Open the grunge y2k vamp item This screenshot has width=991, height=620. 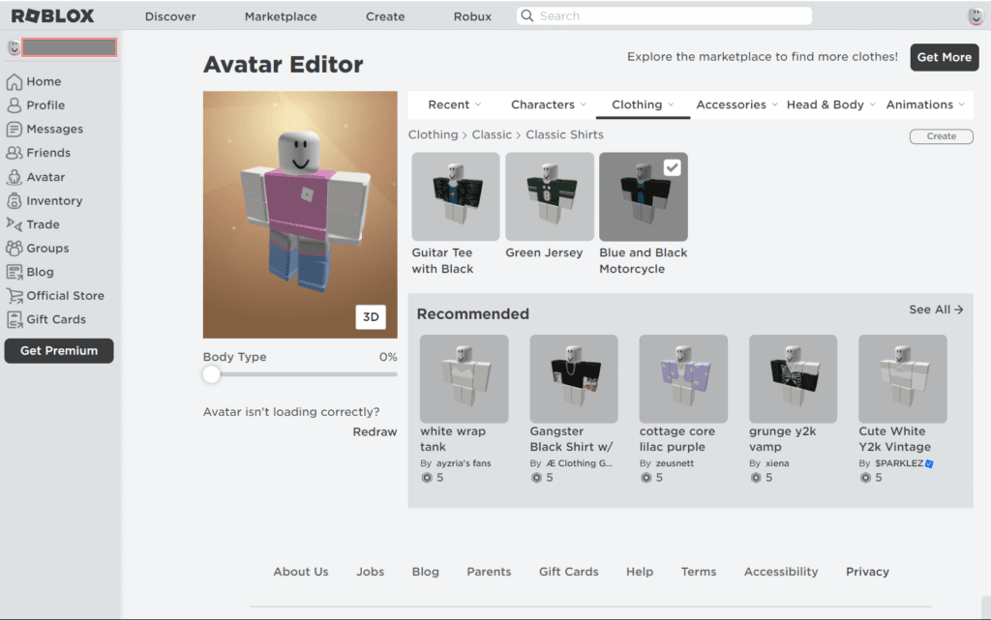(x=794, y=379)
